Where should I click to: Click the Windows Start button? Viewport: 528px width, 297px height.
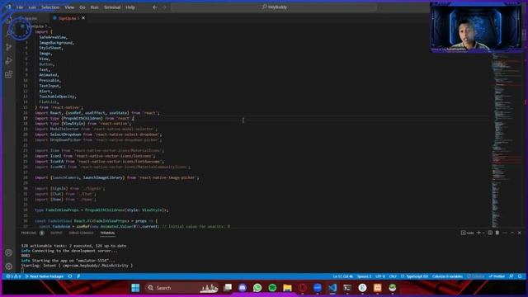point(135,288)
